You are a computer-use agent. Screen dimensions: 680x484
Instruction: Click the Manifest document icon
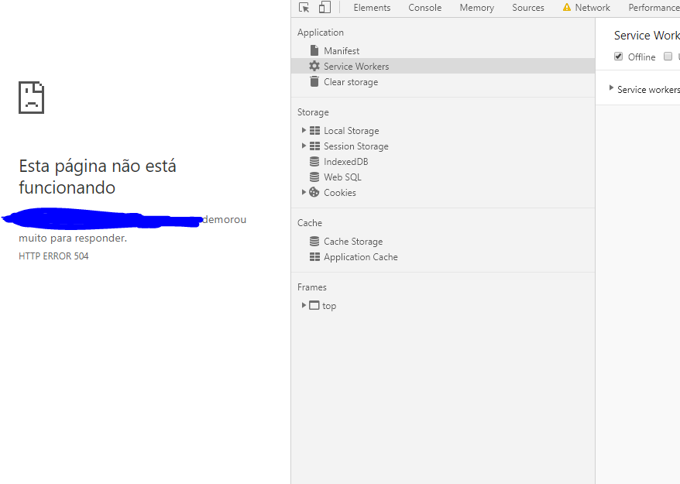click(314, 51)
